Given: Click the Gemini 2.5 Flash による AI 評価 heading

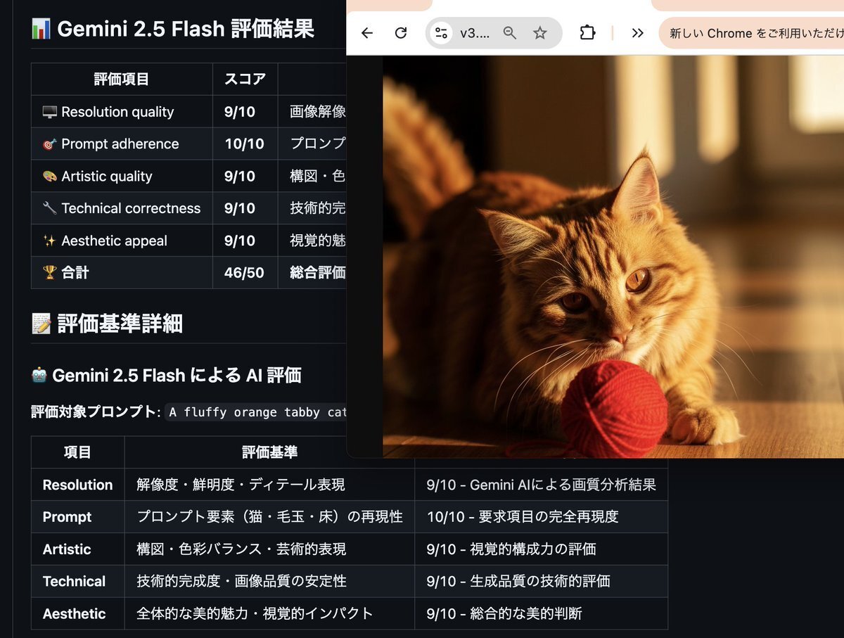Looking at the screenshot, I should [x=166, y=376].
